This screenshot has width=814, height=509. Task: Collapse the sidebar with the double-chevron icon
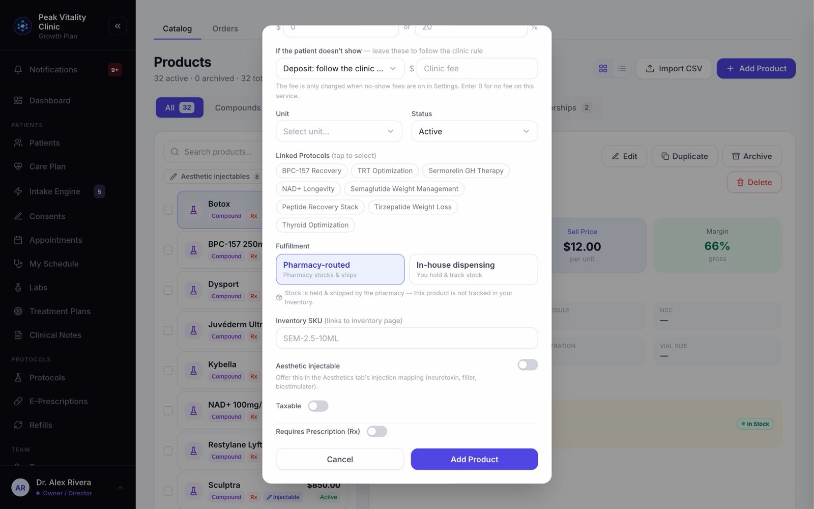coord(118,26)
